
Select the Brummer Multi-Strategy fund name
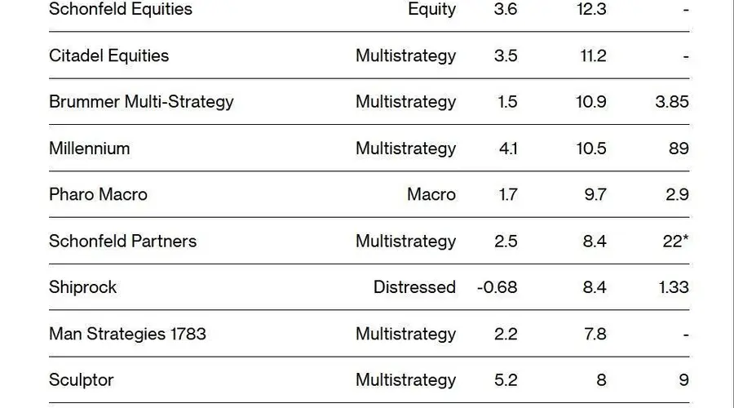141,102
